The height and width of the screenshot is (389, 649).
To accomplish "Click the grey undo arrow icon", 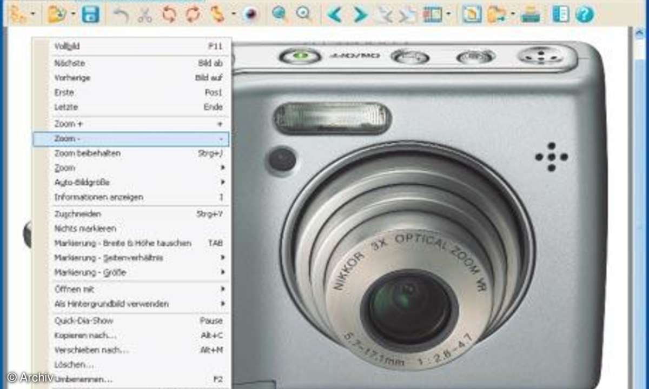I will click(x=121, y=14).
